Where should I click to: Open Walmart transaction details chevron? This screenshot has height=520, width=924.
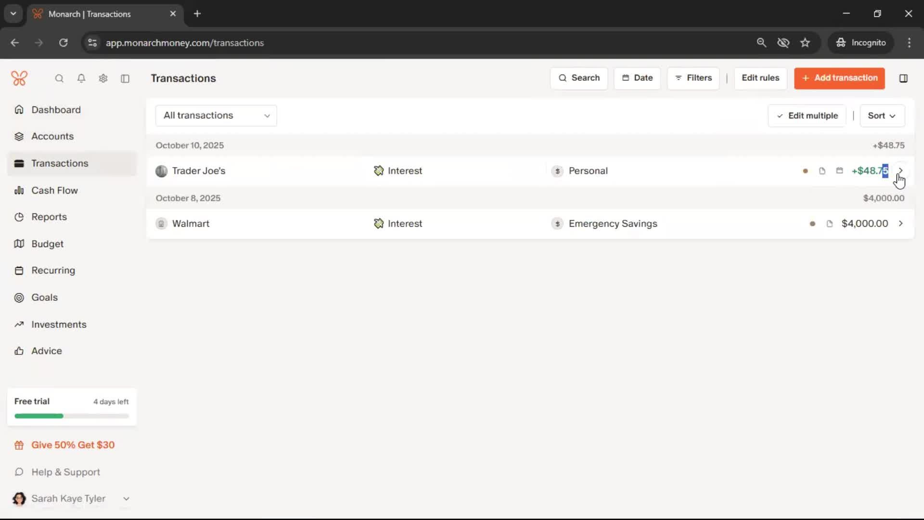(900, 224)
